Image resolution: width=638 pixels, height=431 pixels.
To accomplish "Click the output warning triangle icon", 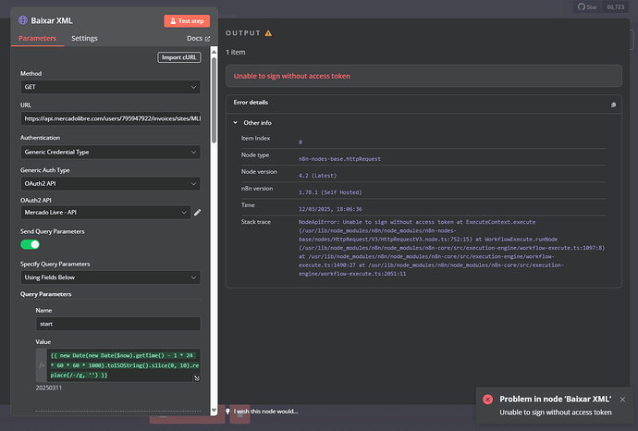I will pos(268,33).
